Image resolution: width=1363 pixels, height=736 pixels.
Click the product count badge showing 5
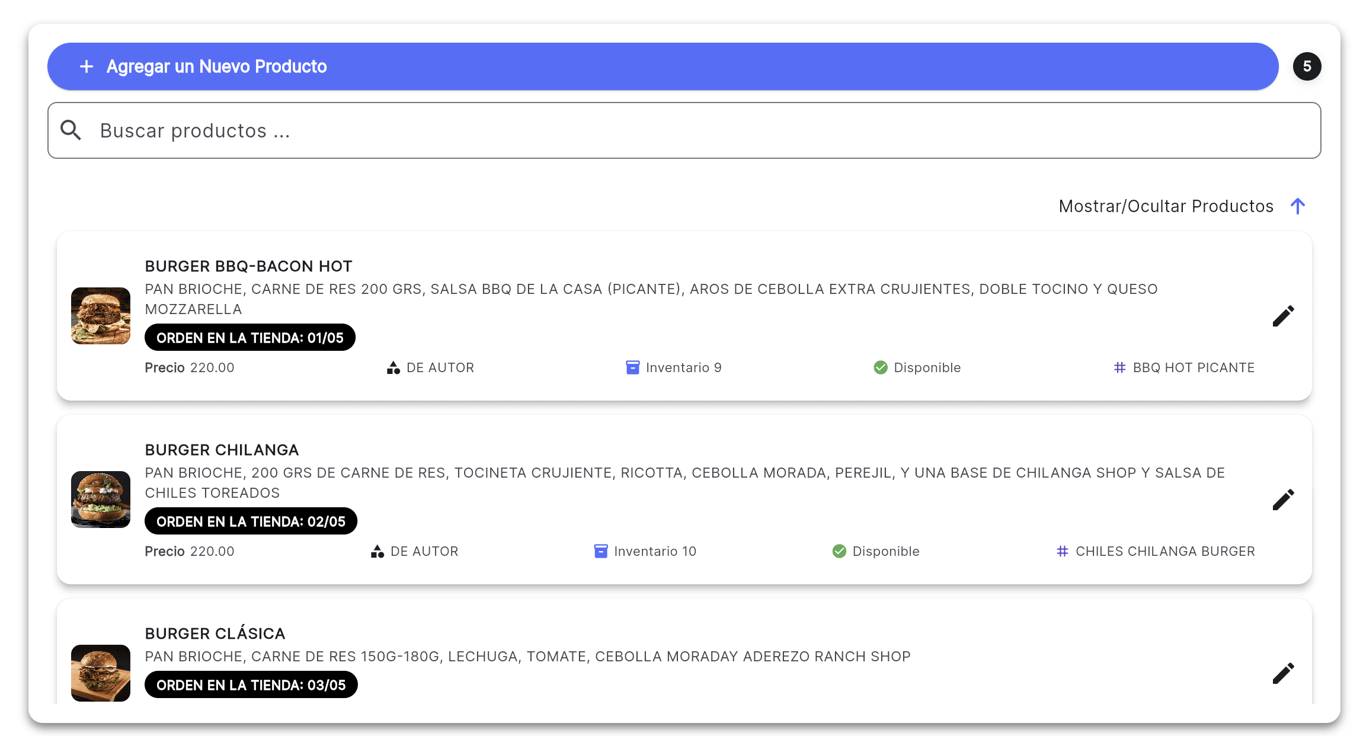tap(1307, 66)
